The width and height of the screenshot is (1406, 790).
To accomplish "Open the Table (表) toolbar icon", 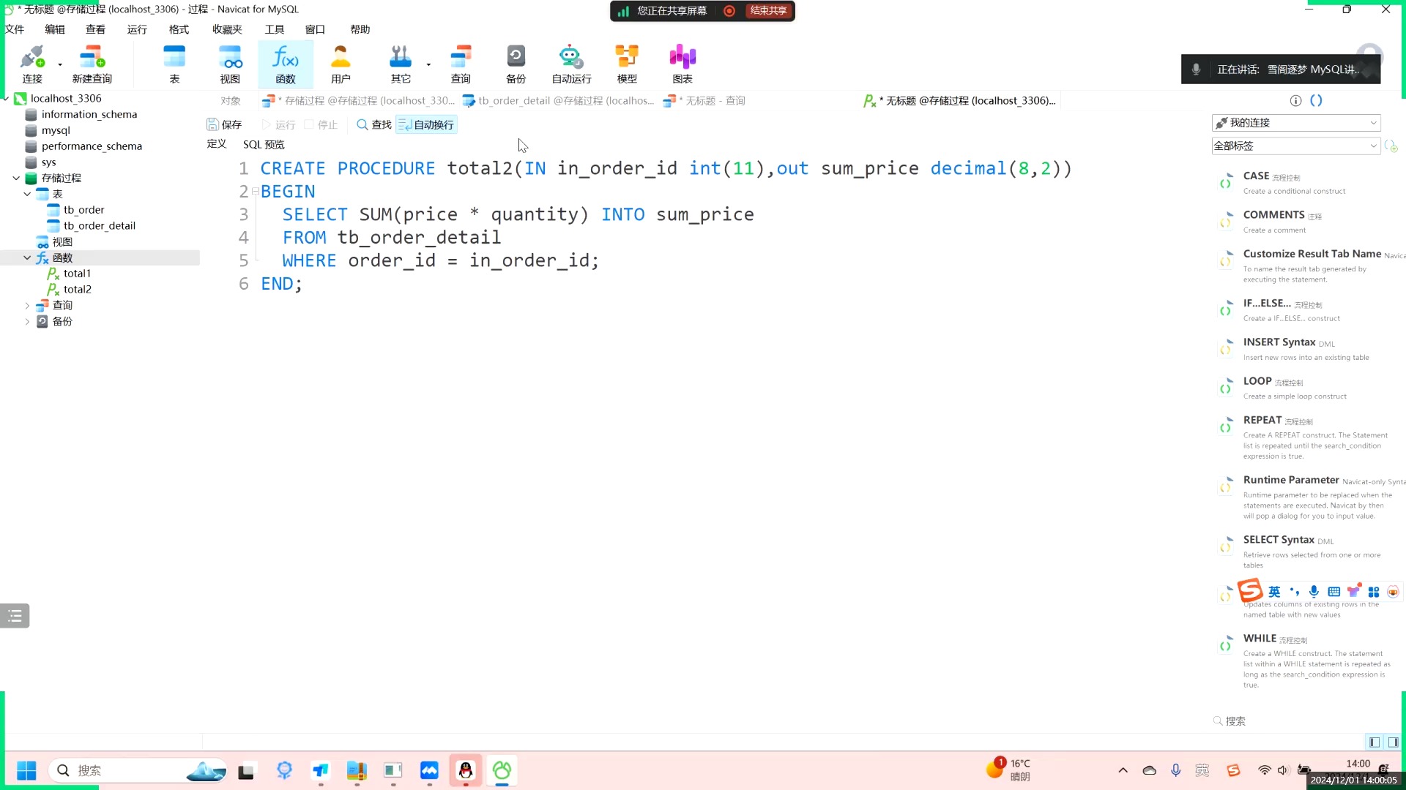I will pyautogui.click(x=174, y=64).
